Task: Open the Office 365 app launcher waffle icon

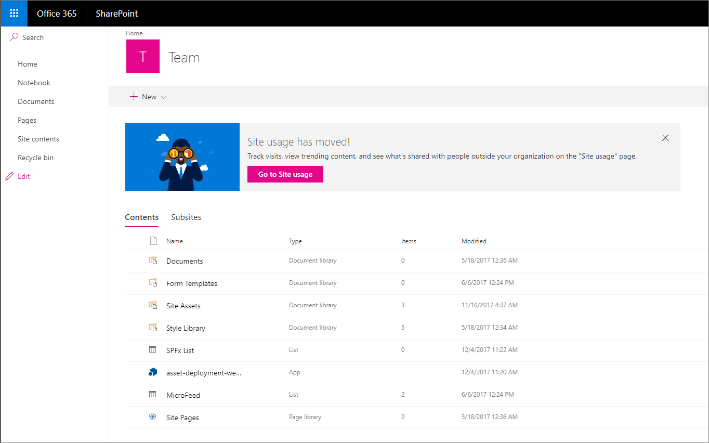Action: click(13, 13)
